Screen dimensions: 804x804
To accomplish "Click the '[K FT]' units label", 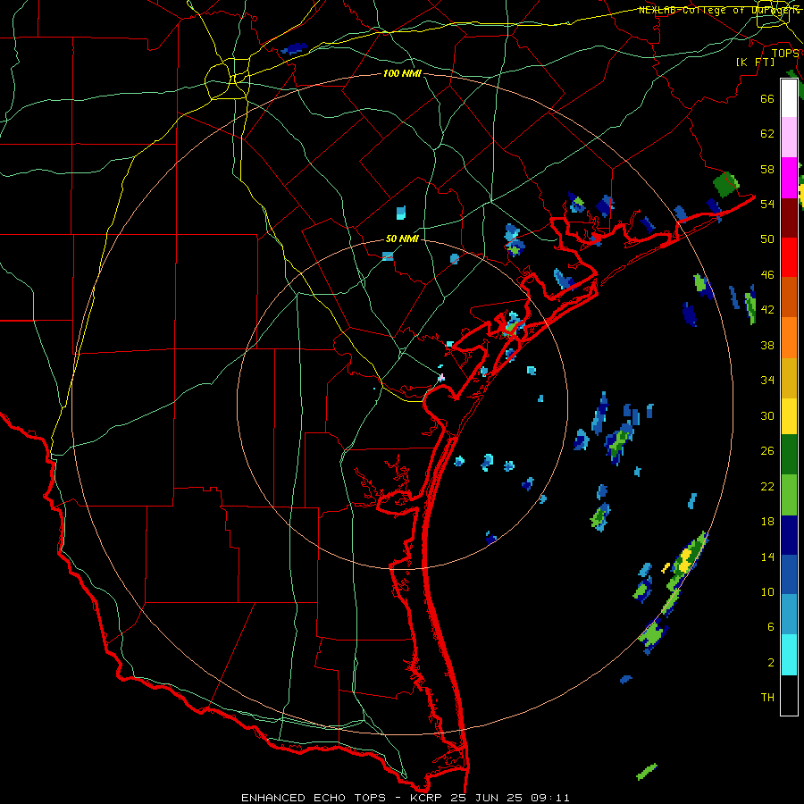I will point(756,62).
